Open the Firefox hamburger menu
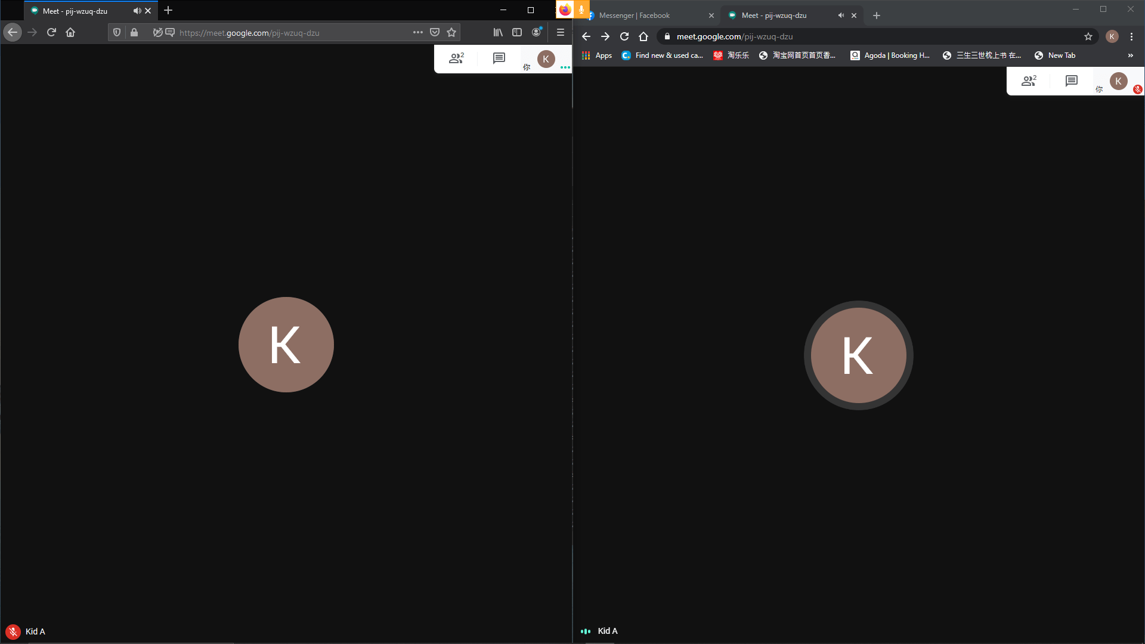Image resolution: width=1145 pixels, height=644 pixels. (560, 33)
